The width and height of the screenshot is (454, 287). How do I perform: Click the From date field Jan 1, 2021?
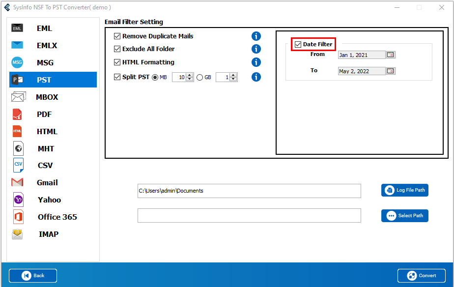(362, 55)
